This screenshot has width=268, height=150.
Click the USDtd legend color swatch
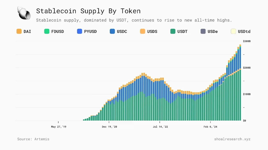(x=233, y=31)
